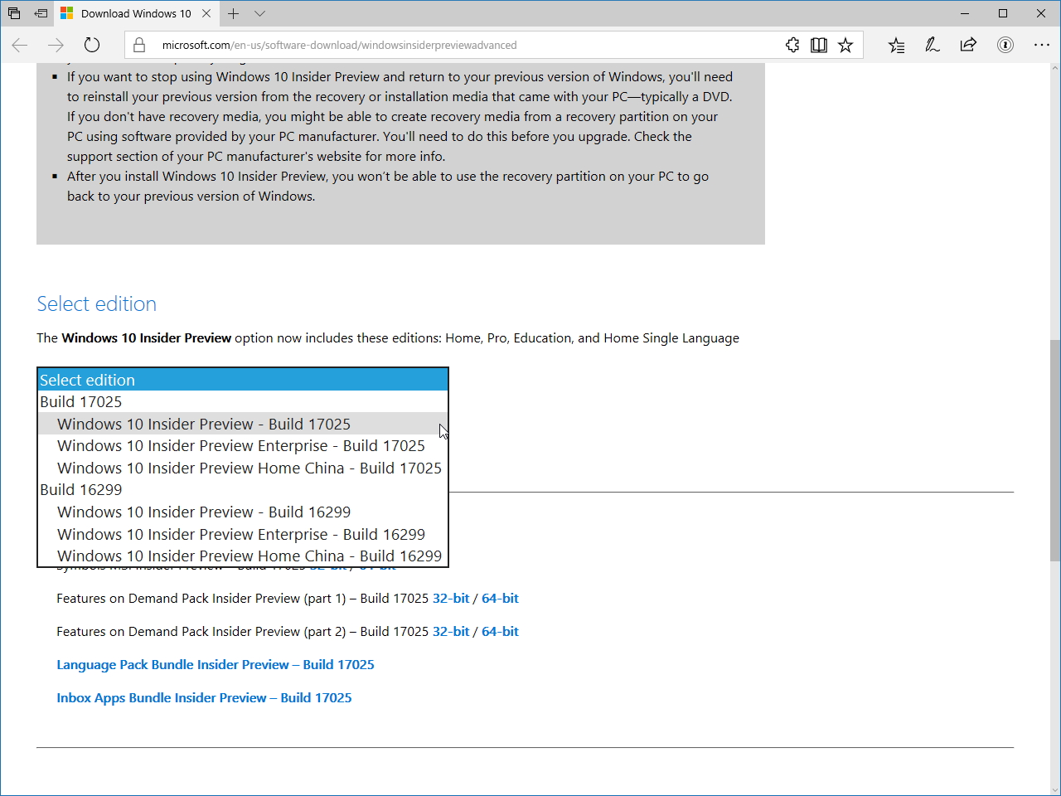Open the puzzle-piece extension icon in address bar
Viewport: 1061px width, 796px height.
(792, 45)
